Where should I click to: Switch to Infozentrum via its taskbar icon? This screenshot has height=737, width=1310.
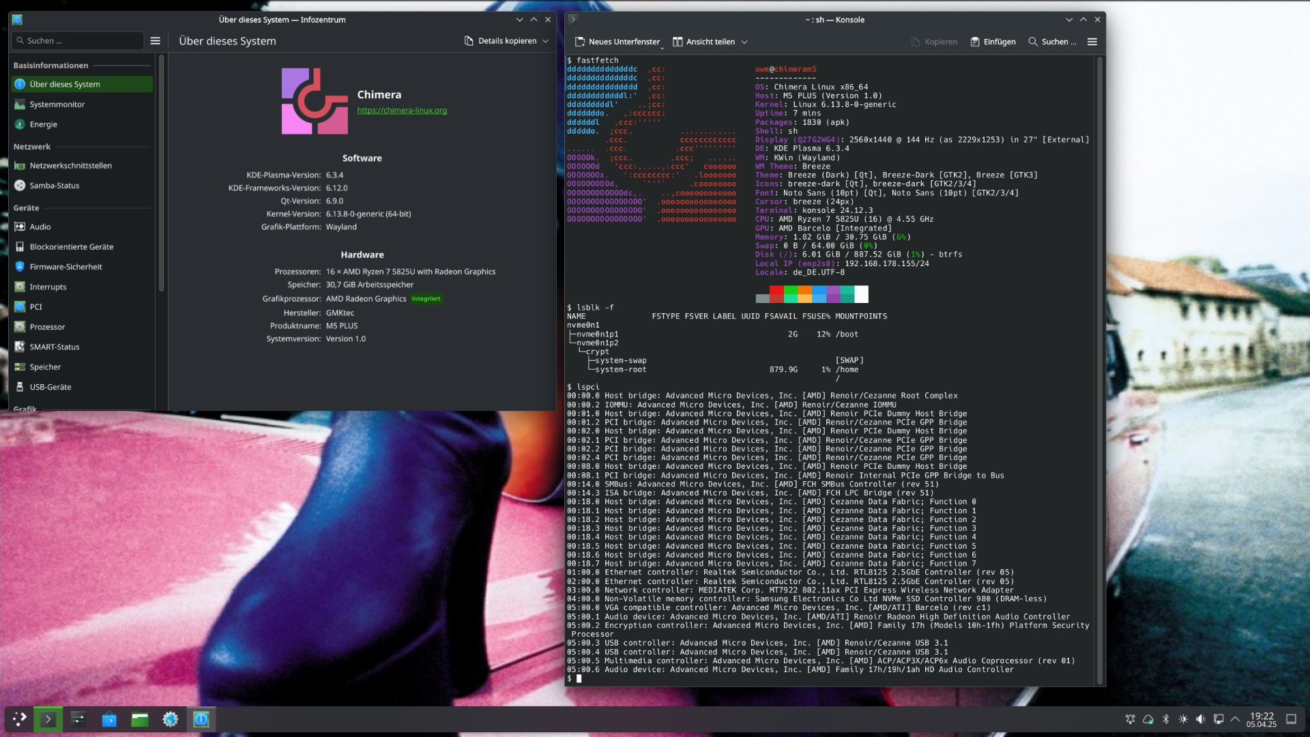pos(201,719)
